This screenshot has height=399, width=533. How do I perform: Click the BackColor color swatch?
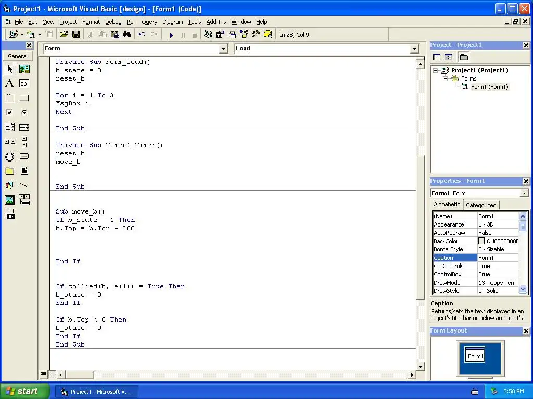coord(481,241)
